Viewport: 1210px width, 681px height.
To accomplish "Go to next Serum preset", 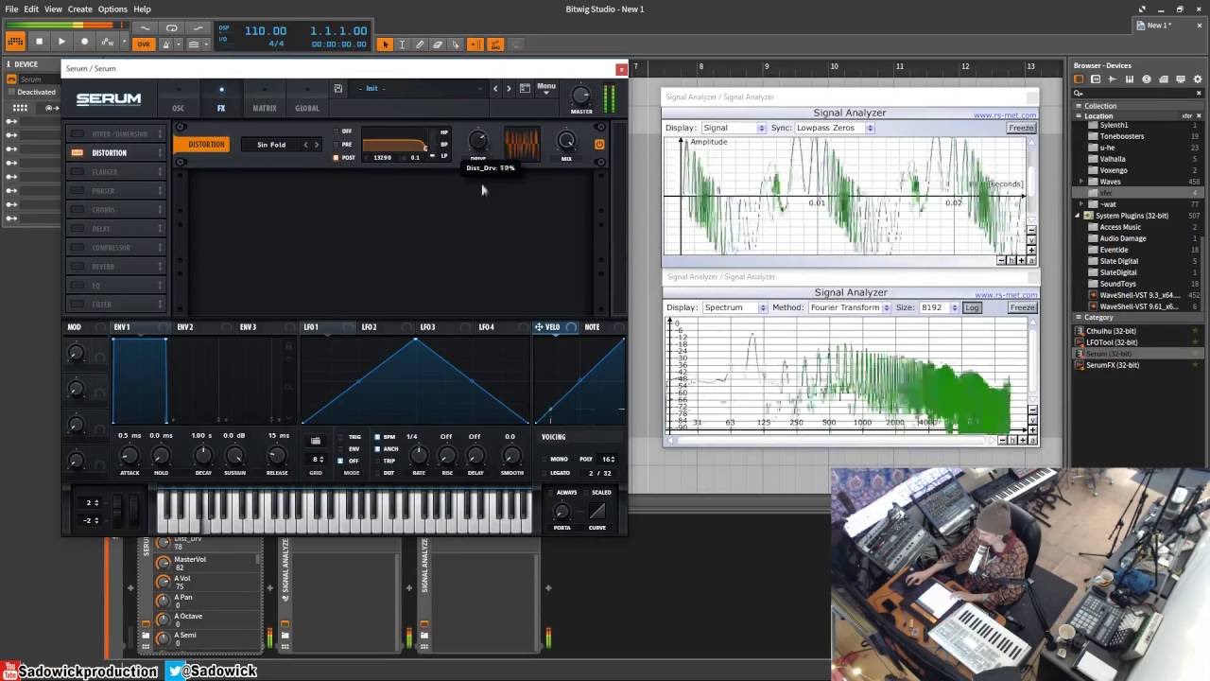I will [509, 88].
